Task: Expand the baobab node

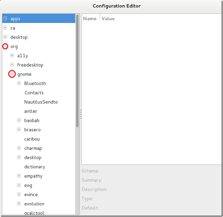Action: (19, 120)
